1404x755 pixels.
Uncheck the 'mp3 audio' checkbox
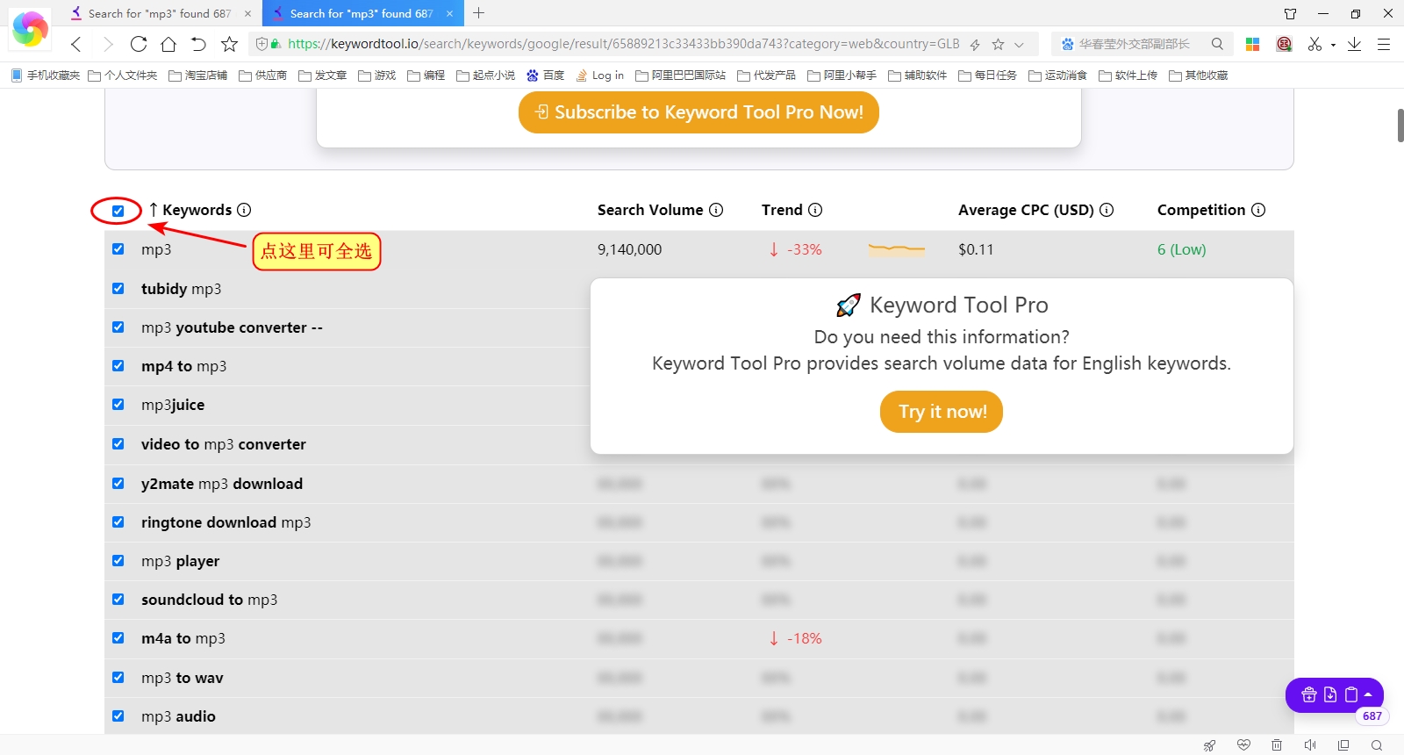pos(118,715)
